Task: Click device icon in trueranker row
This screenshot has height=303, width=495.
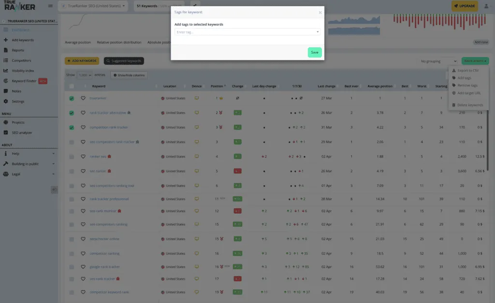Action: click(x=197, y=98)
